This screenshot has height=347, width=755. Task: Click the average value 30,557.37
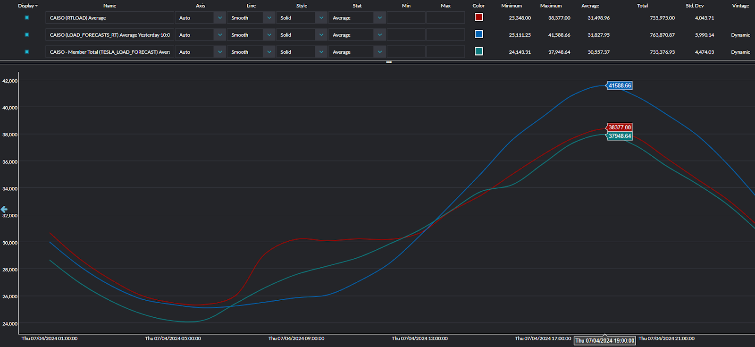click(x=598, y=52)
